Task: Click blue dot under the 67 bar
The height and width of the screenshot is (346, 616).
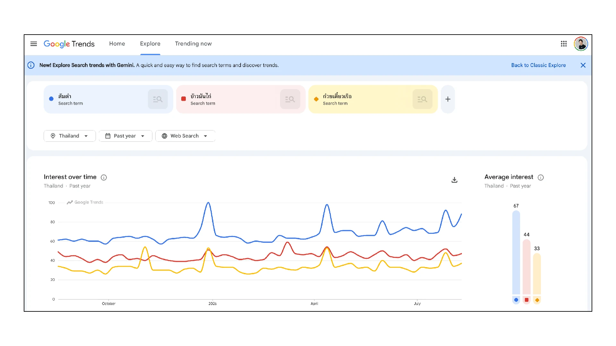Action: pos(516,300)
